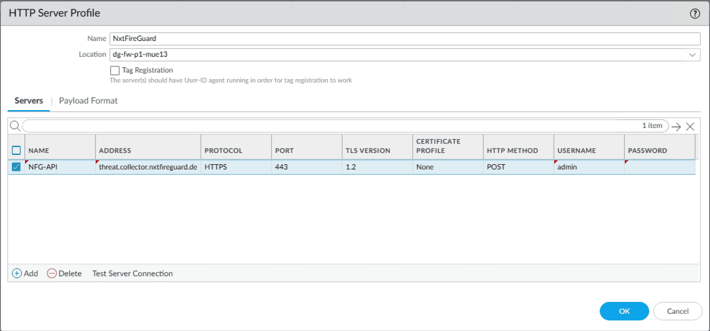Click the server list search field
This screenshot has width=710, height=331.
pos(330,126)
